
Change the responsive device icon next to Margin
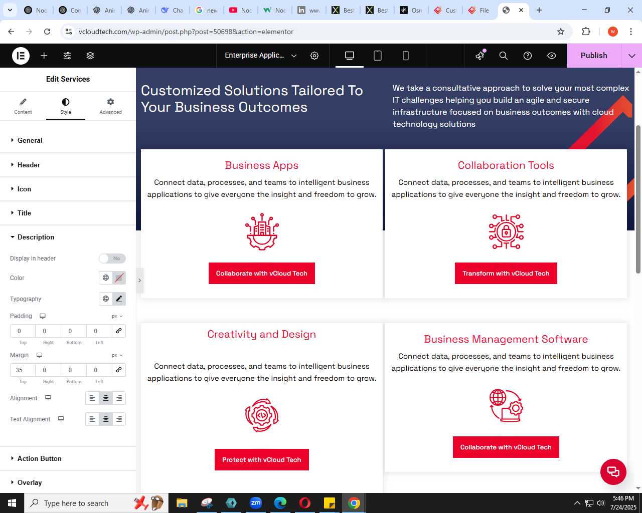[x=39, y=355]
